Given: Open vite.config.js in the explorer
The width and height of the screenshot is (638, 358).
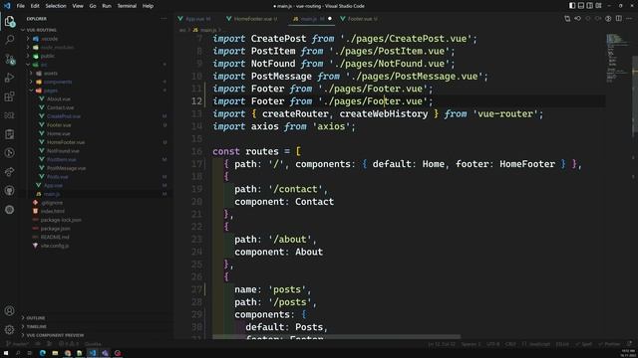Looking at the screenshot, I should pyautogui.click(x=54, y=246).
